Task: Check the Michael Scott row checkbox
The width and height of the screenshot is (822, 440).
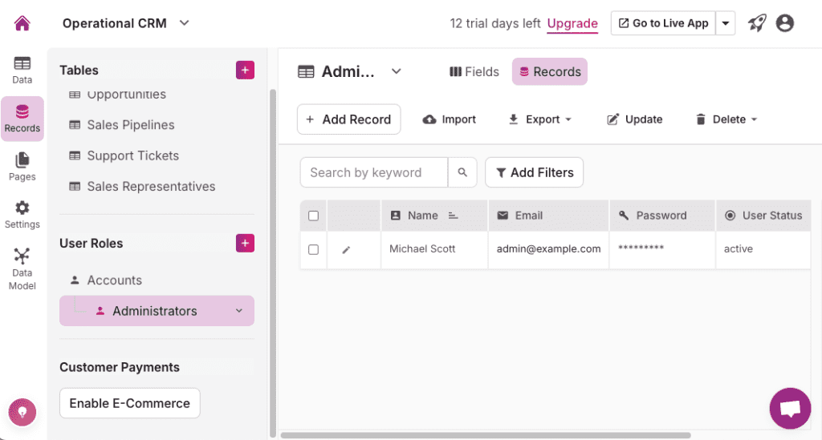Action: click(x=314, y=249)
